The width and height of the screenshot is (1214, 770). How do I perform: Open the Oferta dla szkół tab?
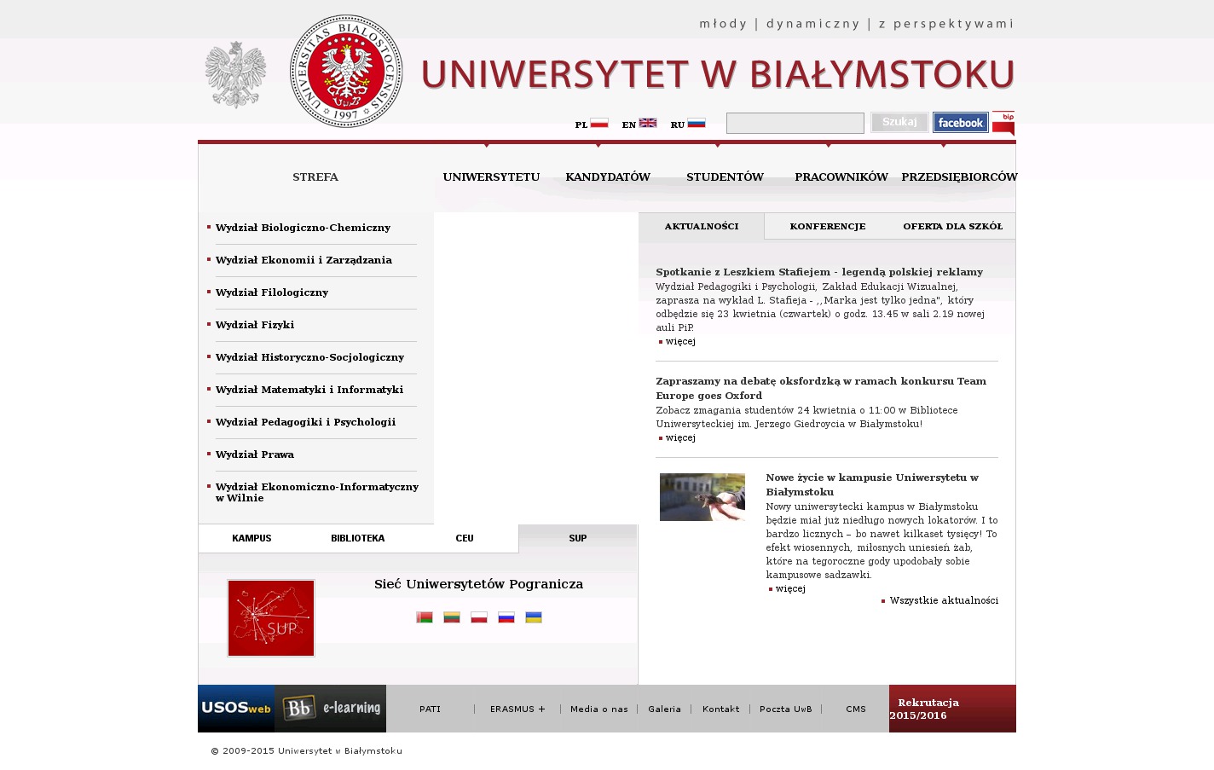[952, 227]
